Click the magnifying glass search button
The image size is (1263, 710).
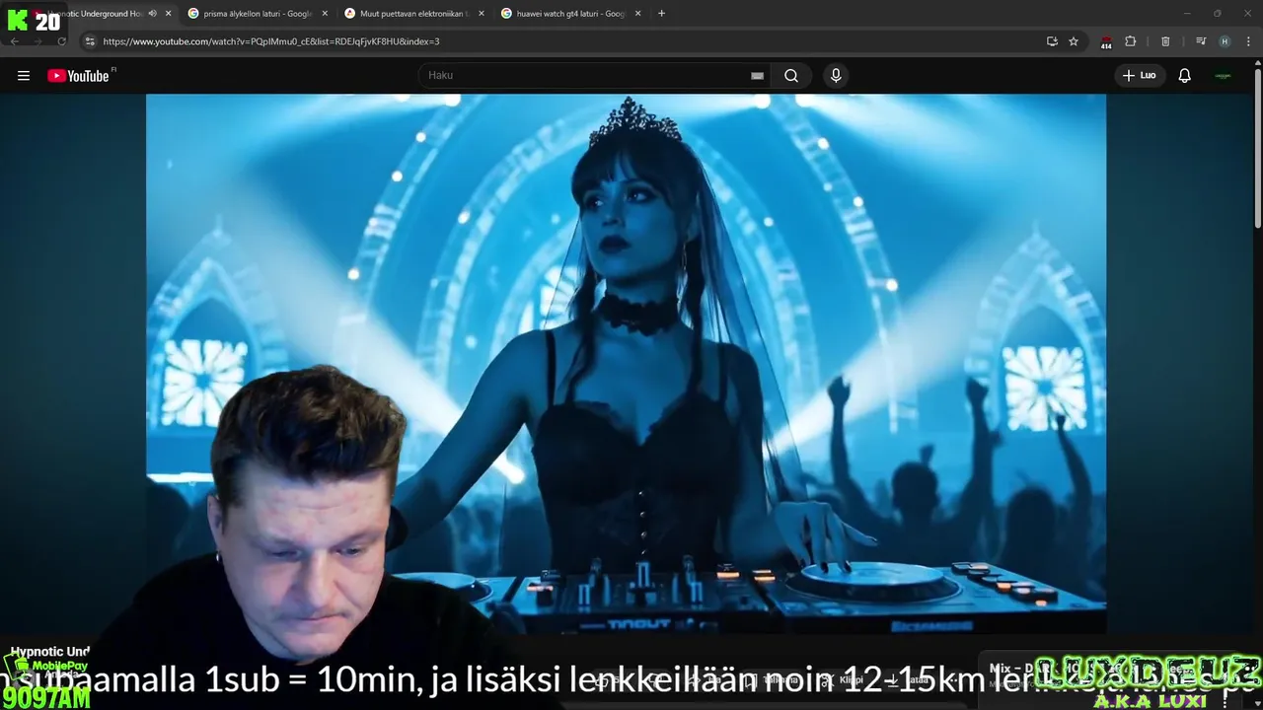pos(791,76)
